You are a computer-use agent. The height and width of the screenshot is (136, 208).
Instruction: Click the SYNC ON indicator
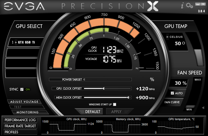point(28,89)
